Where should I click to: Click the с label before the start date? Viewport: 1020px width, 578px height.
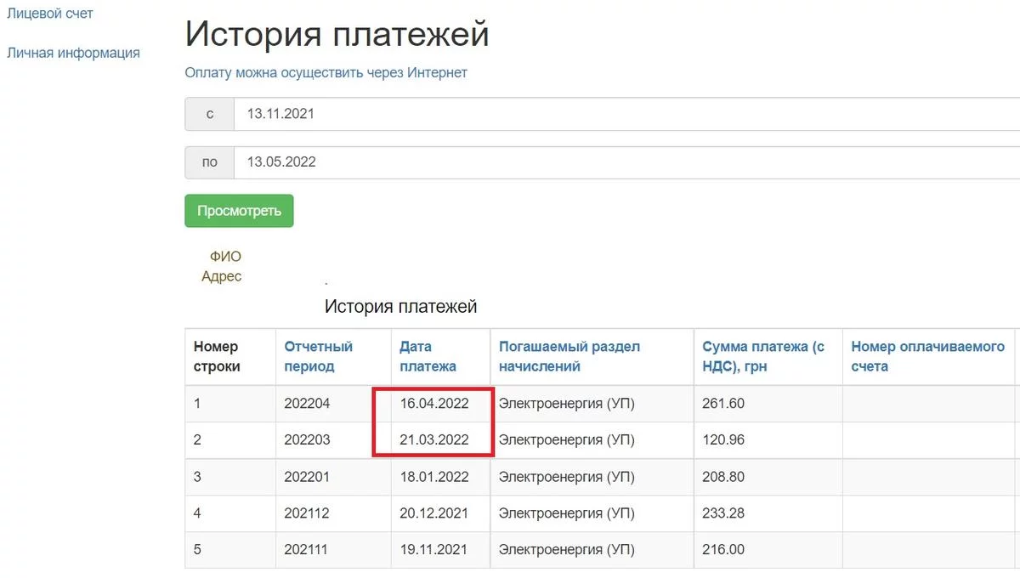pyautogui.click(x=210, y=114)
